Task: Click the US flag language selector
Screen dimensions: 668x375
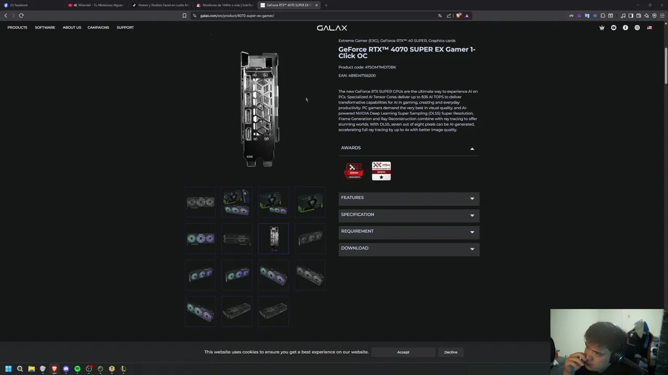Action: [x=649, y=28]
